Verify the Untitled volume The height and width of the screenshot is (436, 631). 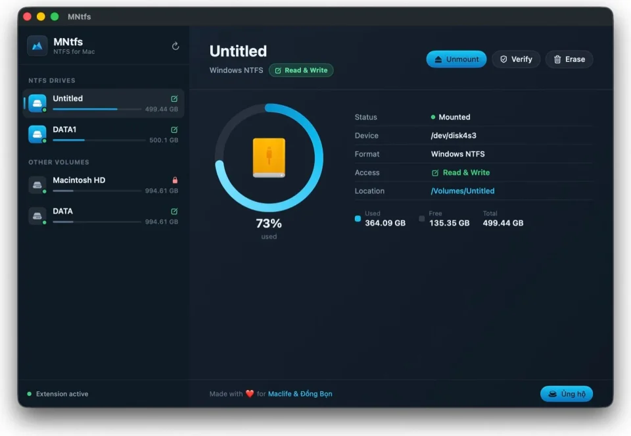click(x=516, y=59)
